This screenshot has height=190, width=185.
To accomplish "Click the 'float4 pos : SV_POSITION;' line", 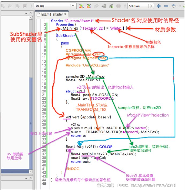I will [x=95, y=95].
